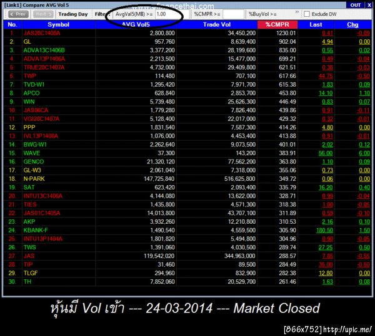This screenshot has height=336, width=375.
Task: Click the Trading Day toolbar label
Action: click(73, 14)
